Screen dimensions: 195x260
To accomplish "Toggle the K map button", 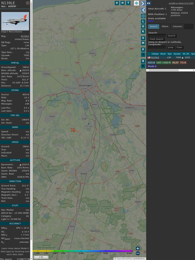I will (143, 31).
